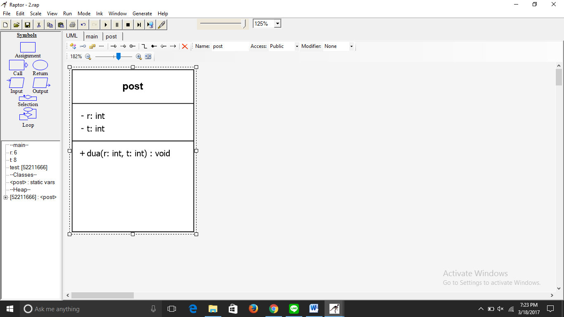This screenshot has height=317, width=564.
Task: Open the 125% scale dropdown
Action: (277, 24)
